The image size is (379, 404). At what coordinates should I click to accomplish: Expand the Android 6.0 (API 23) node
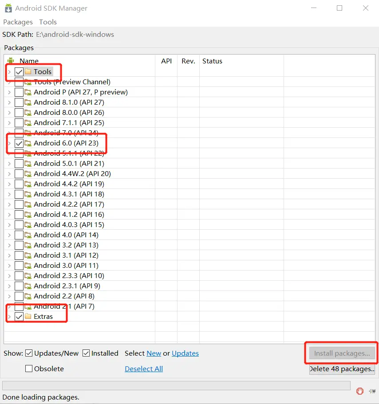[x=9, y=143]
